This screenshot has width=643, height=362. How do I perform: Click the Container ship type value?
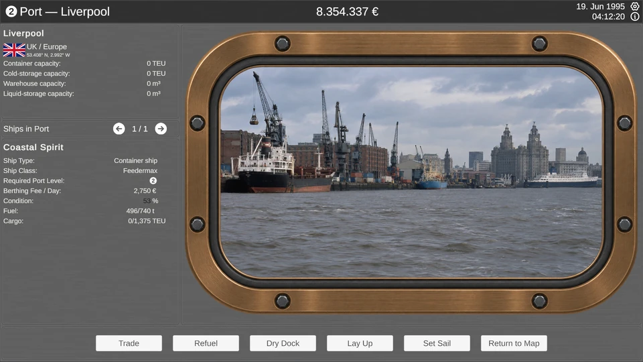[x=136, y=161]
